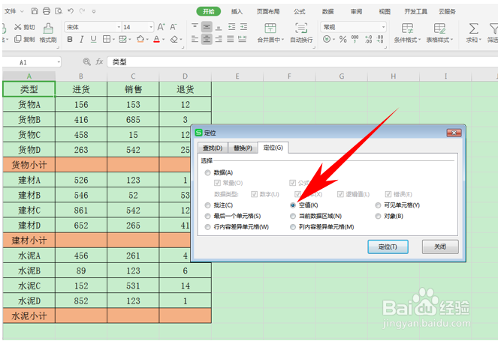Open the font color A swatch

coord(156,40)
